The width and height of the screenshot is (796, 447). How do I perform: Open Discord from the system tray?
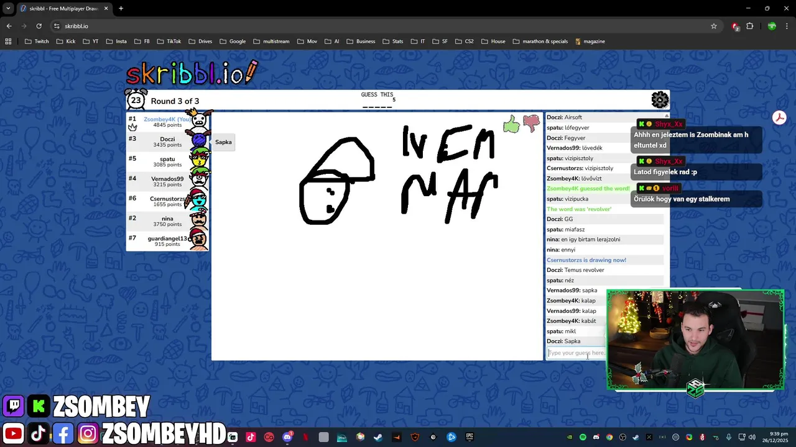coord(596,437)
